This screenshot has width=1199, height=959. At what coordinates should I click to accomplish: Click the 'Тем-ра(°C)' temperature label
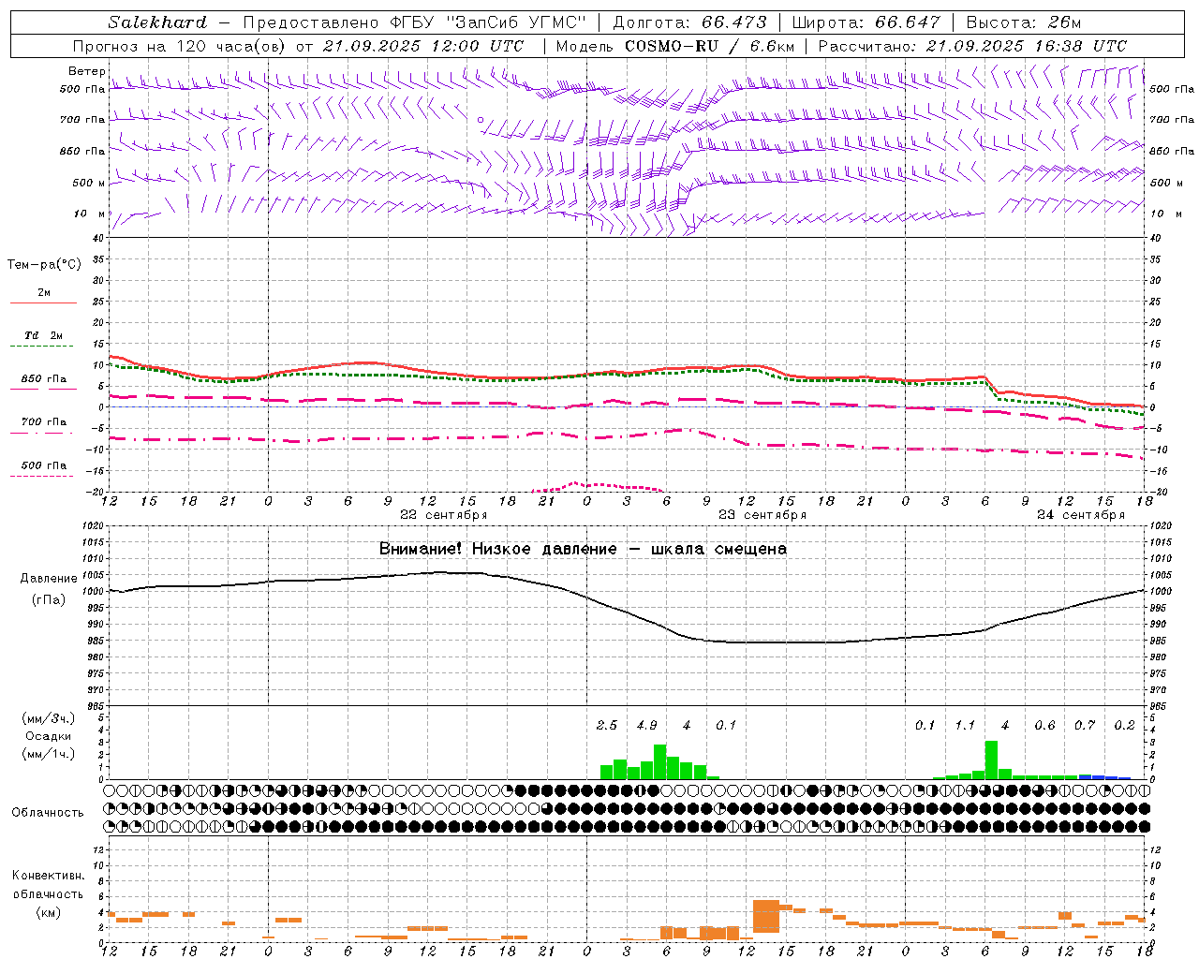[x=44, y=265]
